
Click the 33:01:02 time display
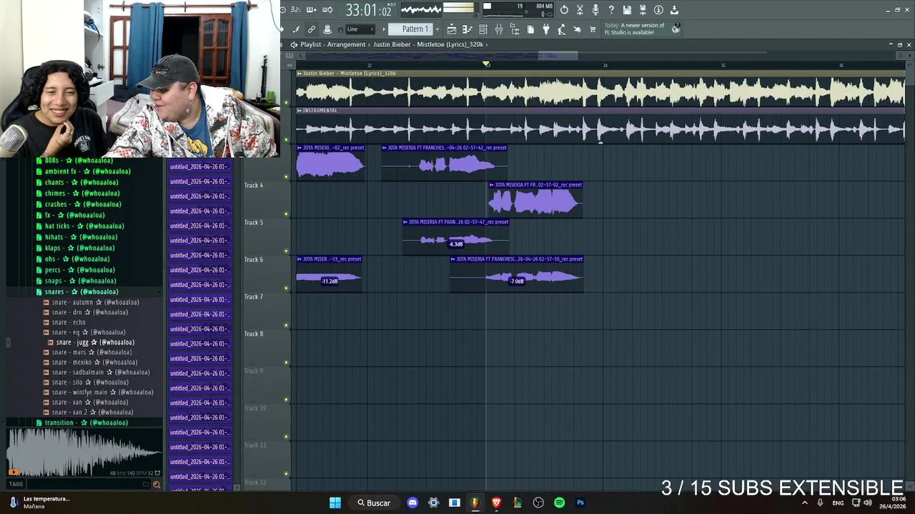368,10
